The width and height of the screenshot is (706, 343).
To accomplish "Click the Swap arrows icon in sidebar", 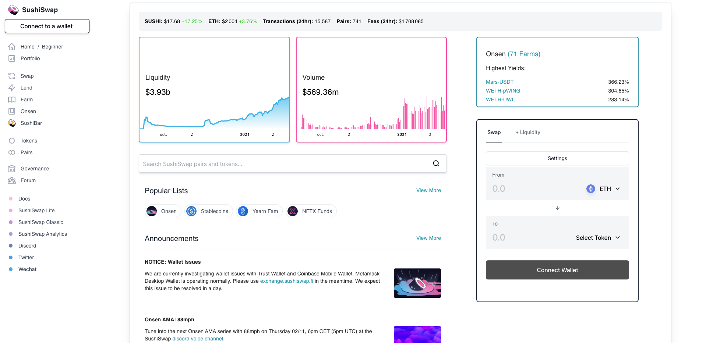I will pos(12,76).
